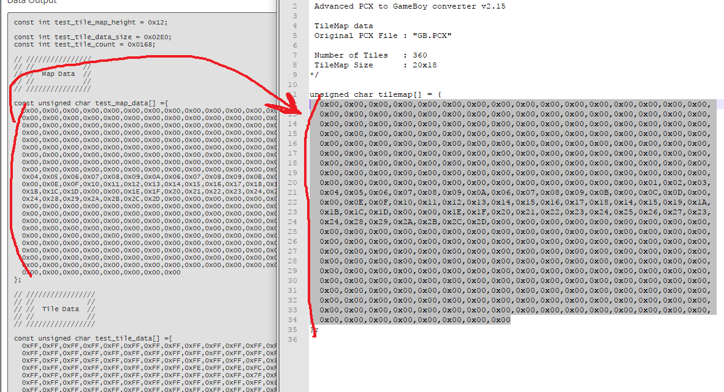Click the TileMap Size 20x18 line

[x=374, y=65]
